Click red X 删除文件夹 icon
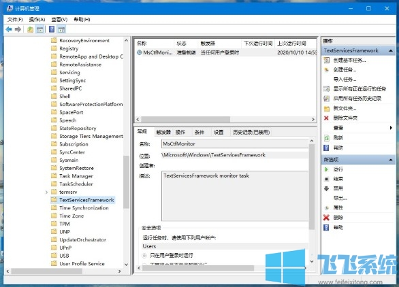Screen dimensions: 399x287 click(326, 118)
